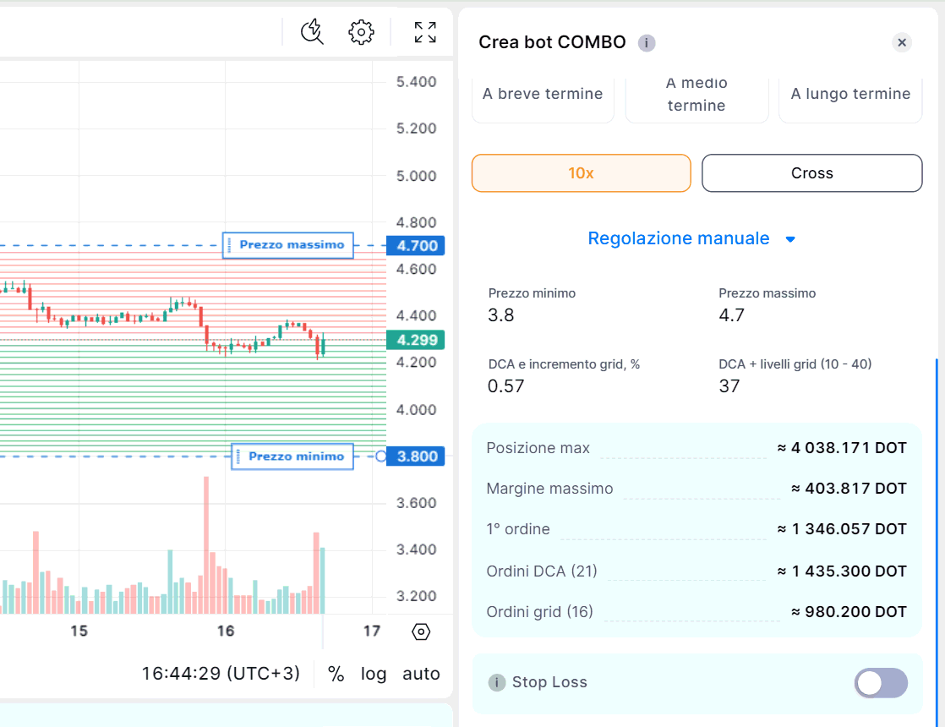Open the 10x leverage selector
Viewport: 945px width, 727px height.
[581, 173]
